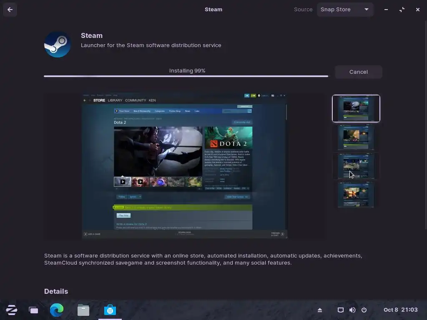
Task: Restore the Software window size
Action: pos(402,10)
